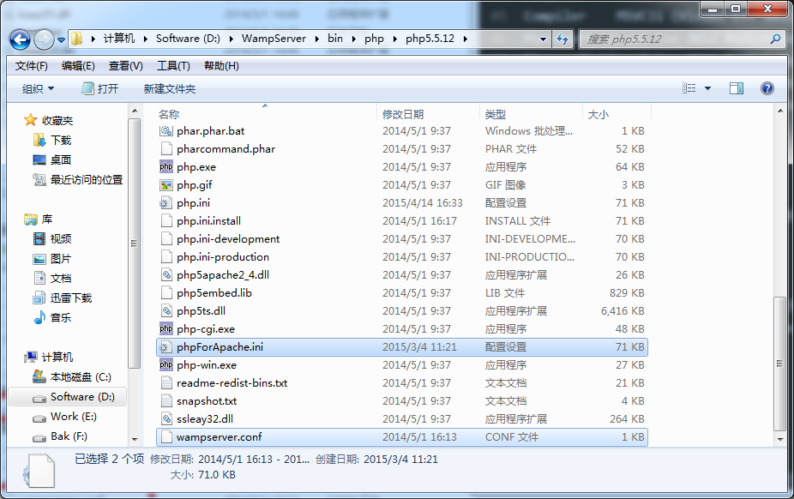This screenshot has width=794, height=499.
Task: Select 库 in navigation pane
Action: (x=39, y=219)
